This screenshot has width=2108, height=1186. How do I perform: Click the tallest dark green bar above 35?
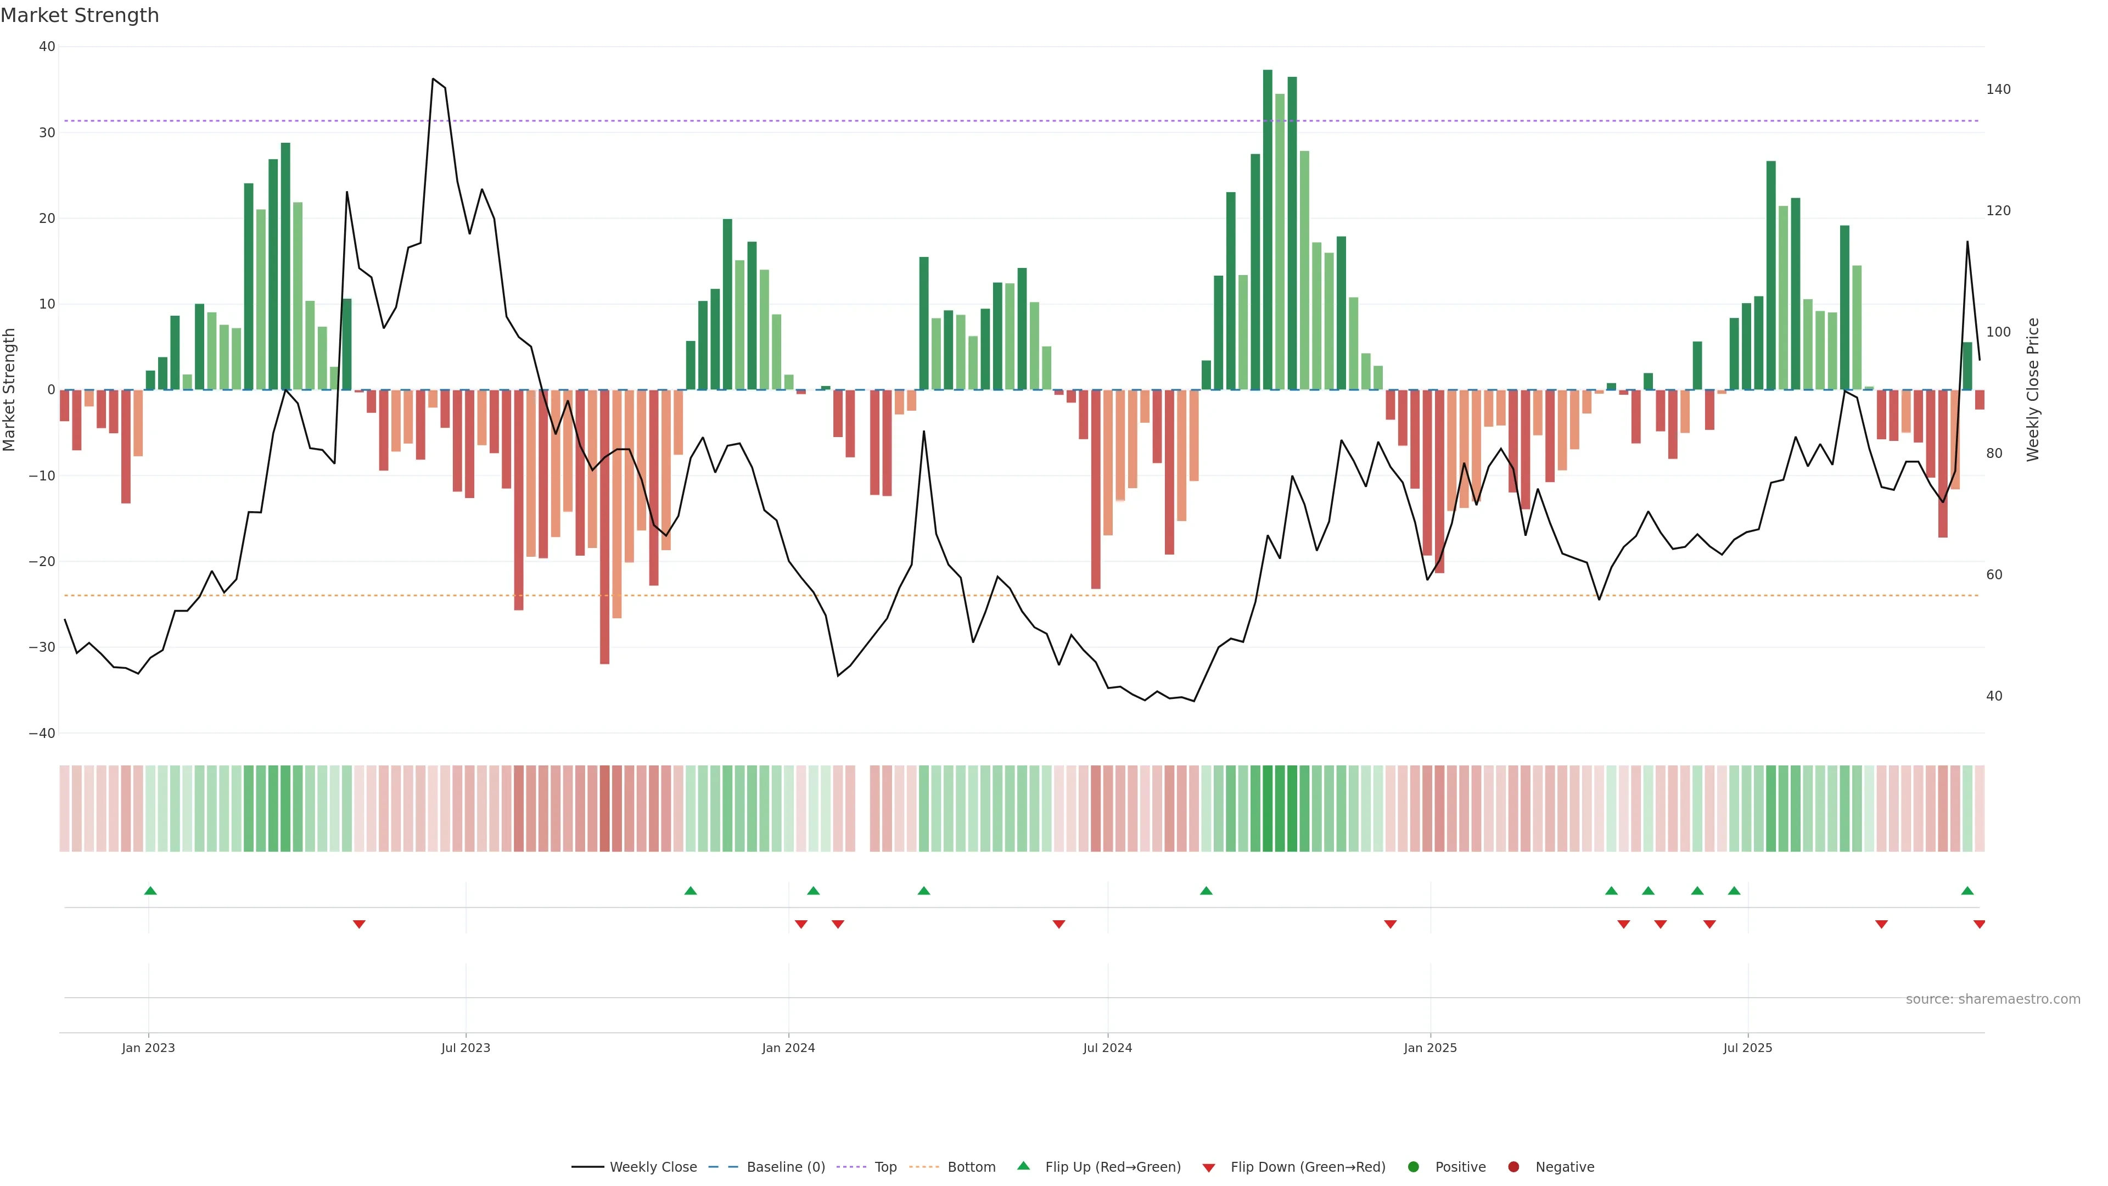tap(1268, 229)
